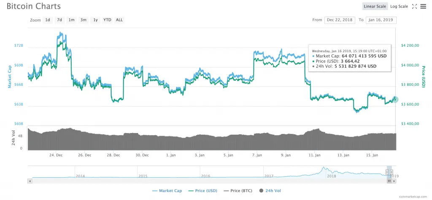Screen dimensions: 432x200
Task: Toggle Market Cap series in legend
Action: tap(167, 191)
